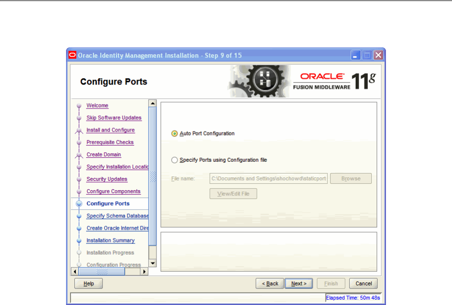Click the Finish button
Screen dimensions: 452x305
pyautogui.click(x=331, y=283)
